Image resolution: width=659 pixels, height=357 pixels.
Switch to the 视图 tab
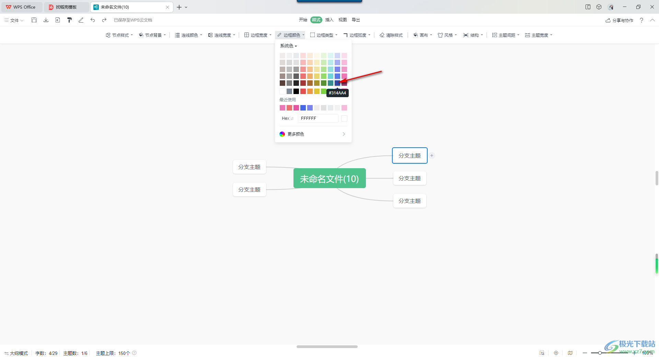coord(343,20)
